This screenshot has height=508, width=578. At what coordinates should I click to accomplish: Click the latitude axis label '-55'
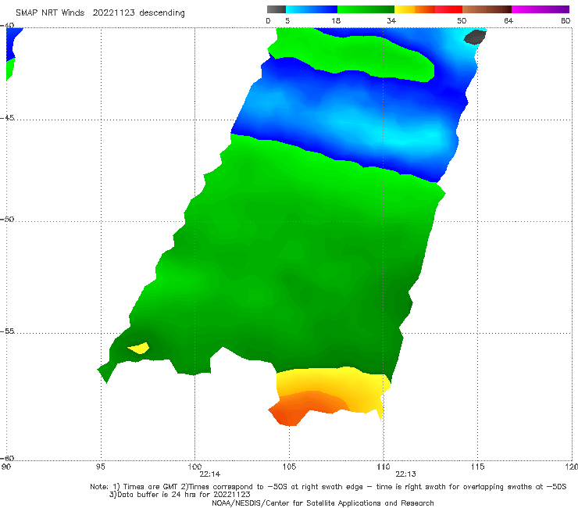[7, 331]
